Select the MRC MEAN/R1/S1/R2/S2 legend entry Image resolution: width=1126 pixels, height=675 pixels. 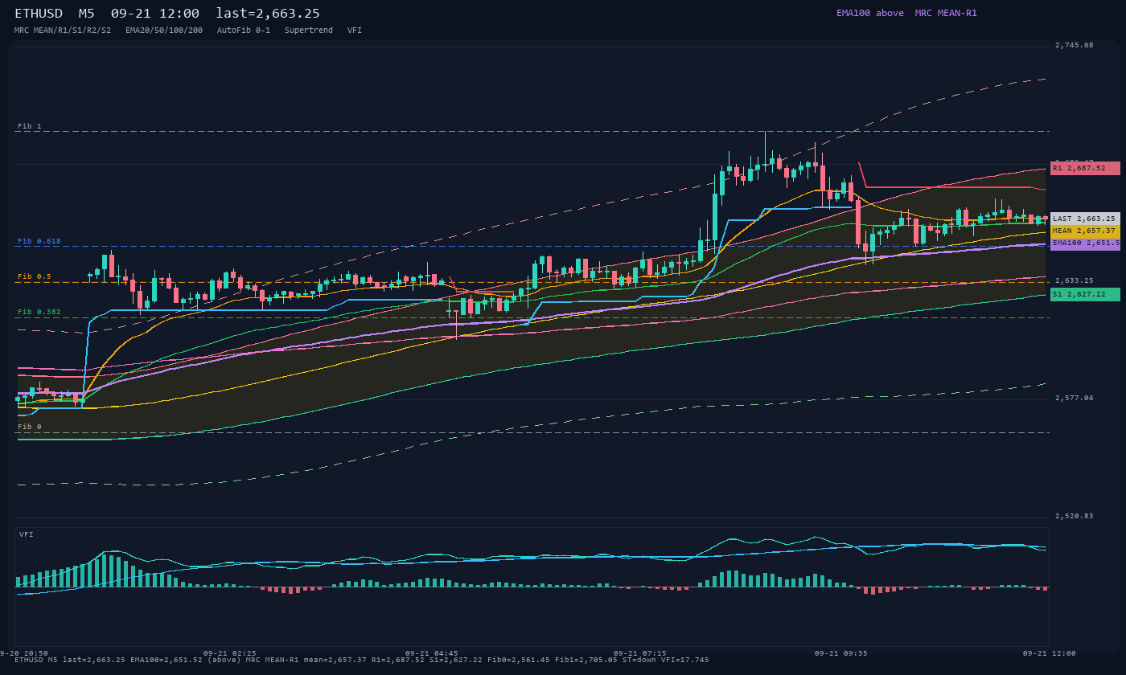(63, 30)
